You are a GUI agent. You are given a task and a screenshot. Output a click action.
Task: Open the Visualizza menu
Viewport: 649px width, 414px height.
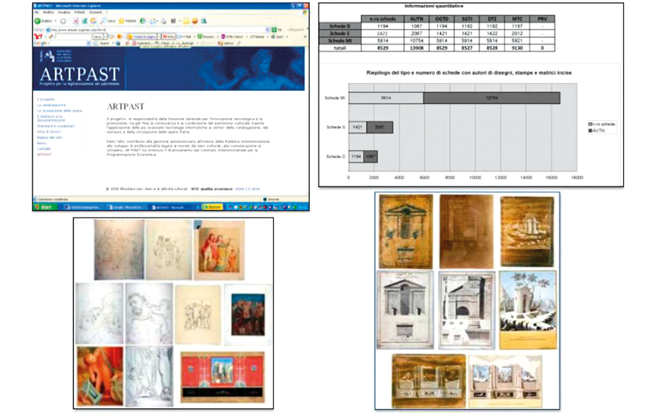pyautogui.click(x=64, y=12)
